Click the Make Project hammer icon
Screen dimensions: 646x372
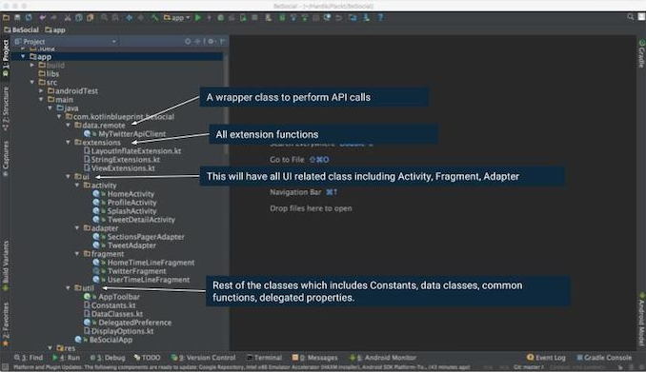[154, 18]
